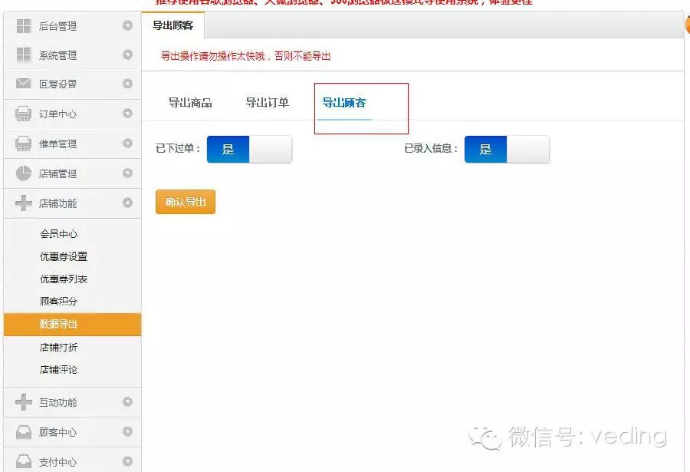Click the 催单管理 printer icon
690x472 pixels.
[x=23, y=144]
